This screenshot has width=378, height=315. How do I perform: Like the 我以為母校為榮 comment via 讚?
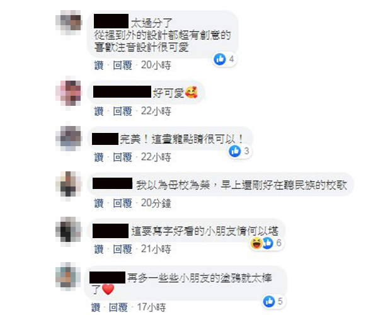coord(99,203)
